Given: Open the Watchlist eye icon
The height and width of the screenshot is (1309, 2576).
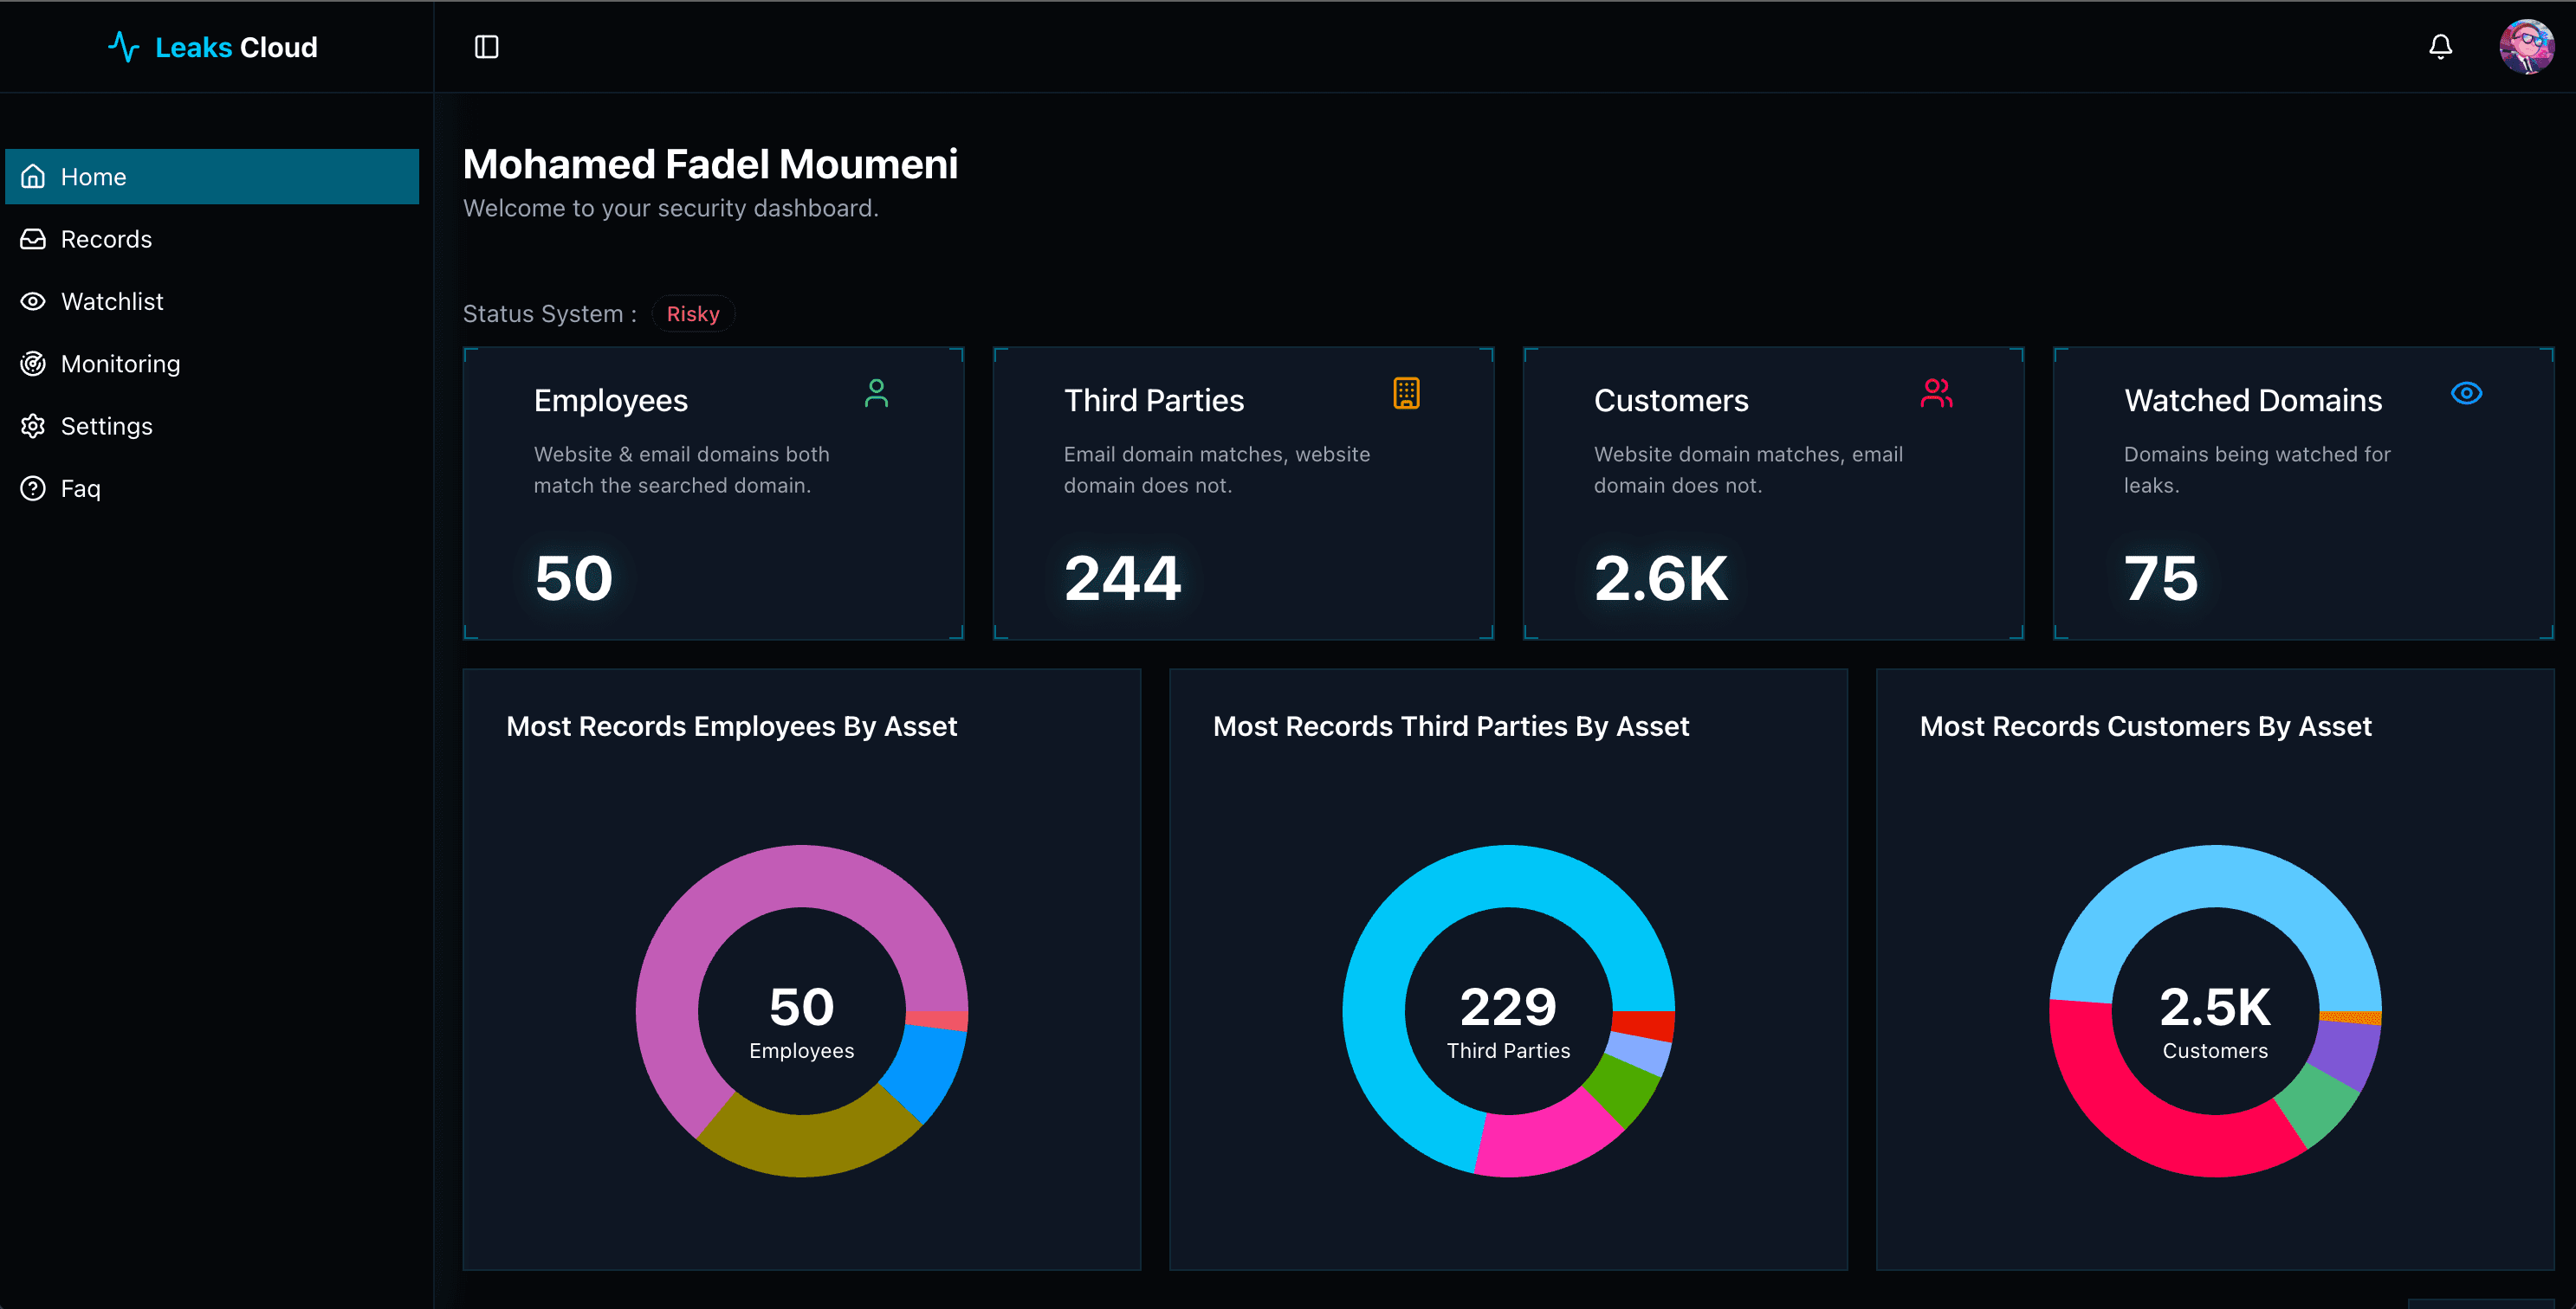Looking at the screenshot, I should pos(33,302).
